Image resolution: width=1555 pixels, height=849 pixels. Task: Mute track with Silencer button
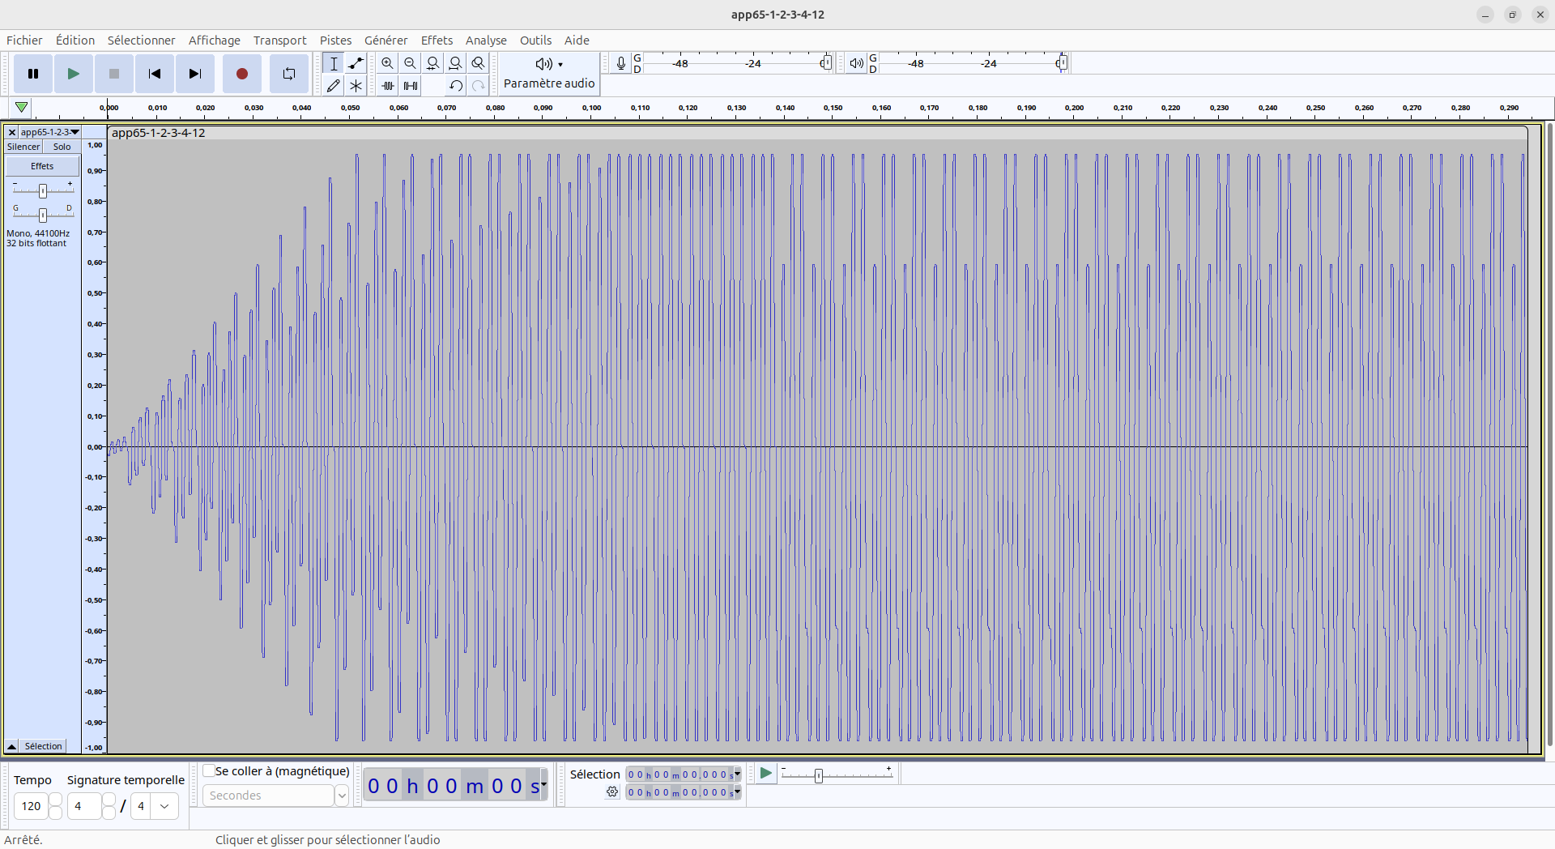(23, 147)
